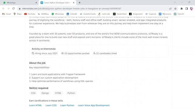195x109 pixels.
Task: Open the browser side panel icon
Action: point(186,8)
